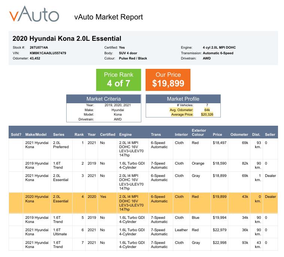The height and width of the screenshot is (257, 284).
Task: Select the 1.6T Ultimate series row
Action: pos(143,232)
